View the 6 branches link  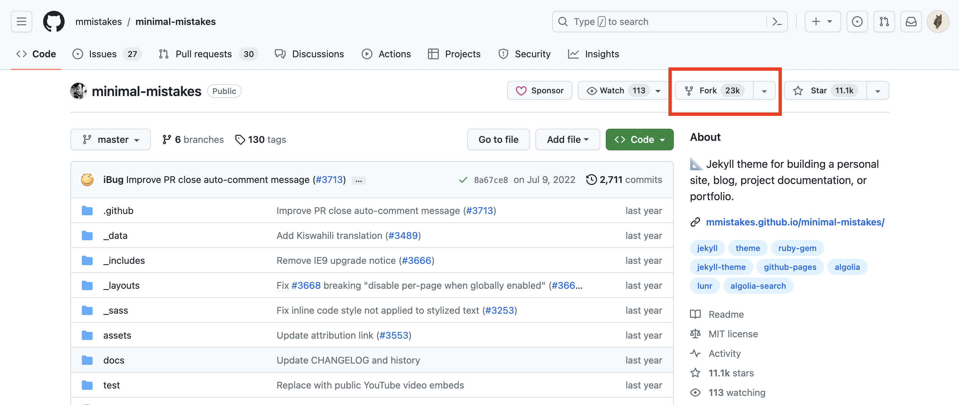(193, 139)
